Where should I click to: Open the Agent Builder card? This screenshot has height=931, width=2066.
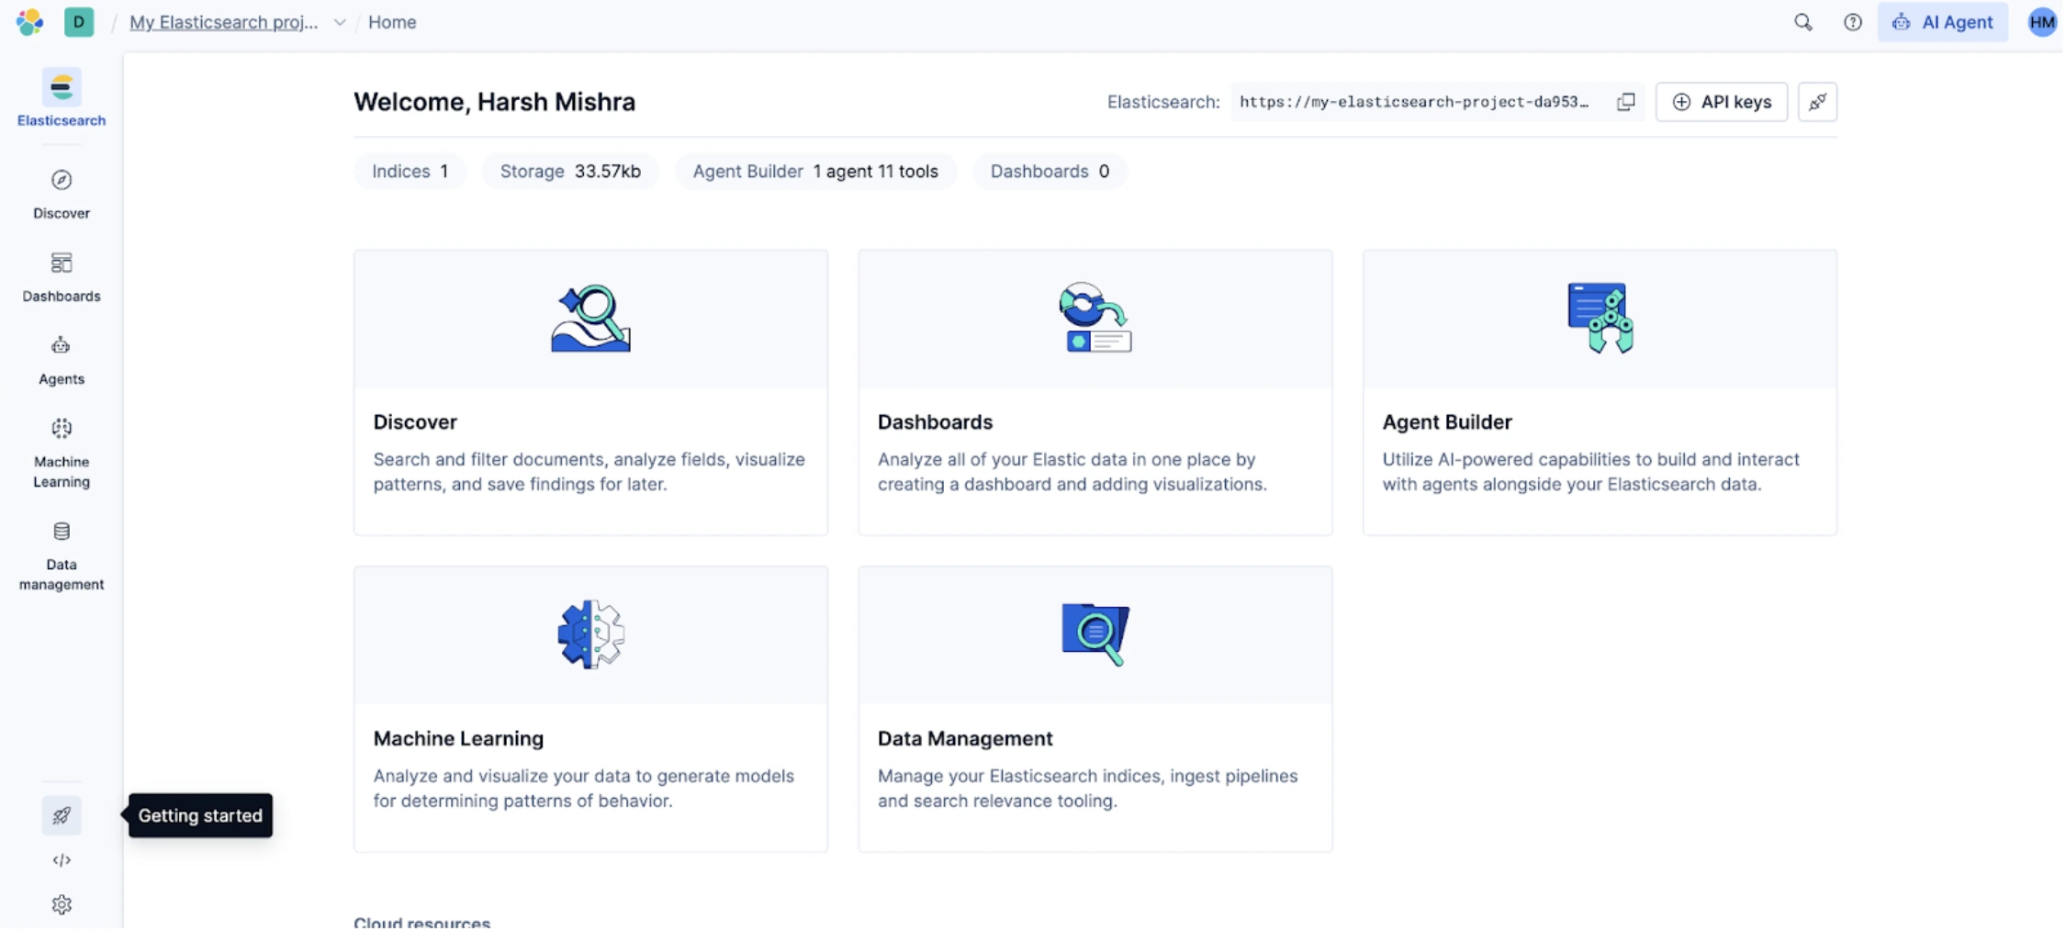[1599, 392]
